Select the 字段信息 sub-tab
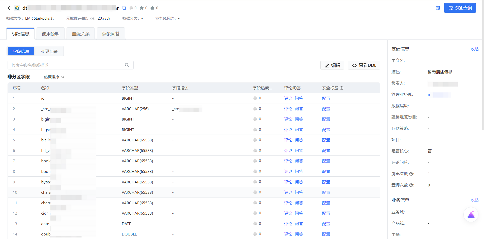 21,51
